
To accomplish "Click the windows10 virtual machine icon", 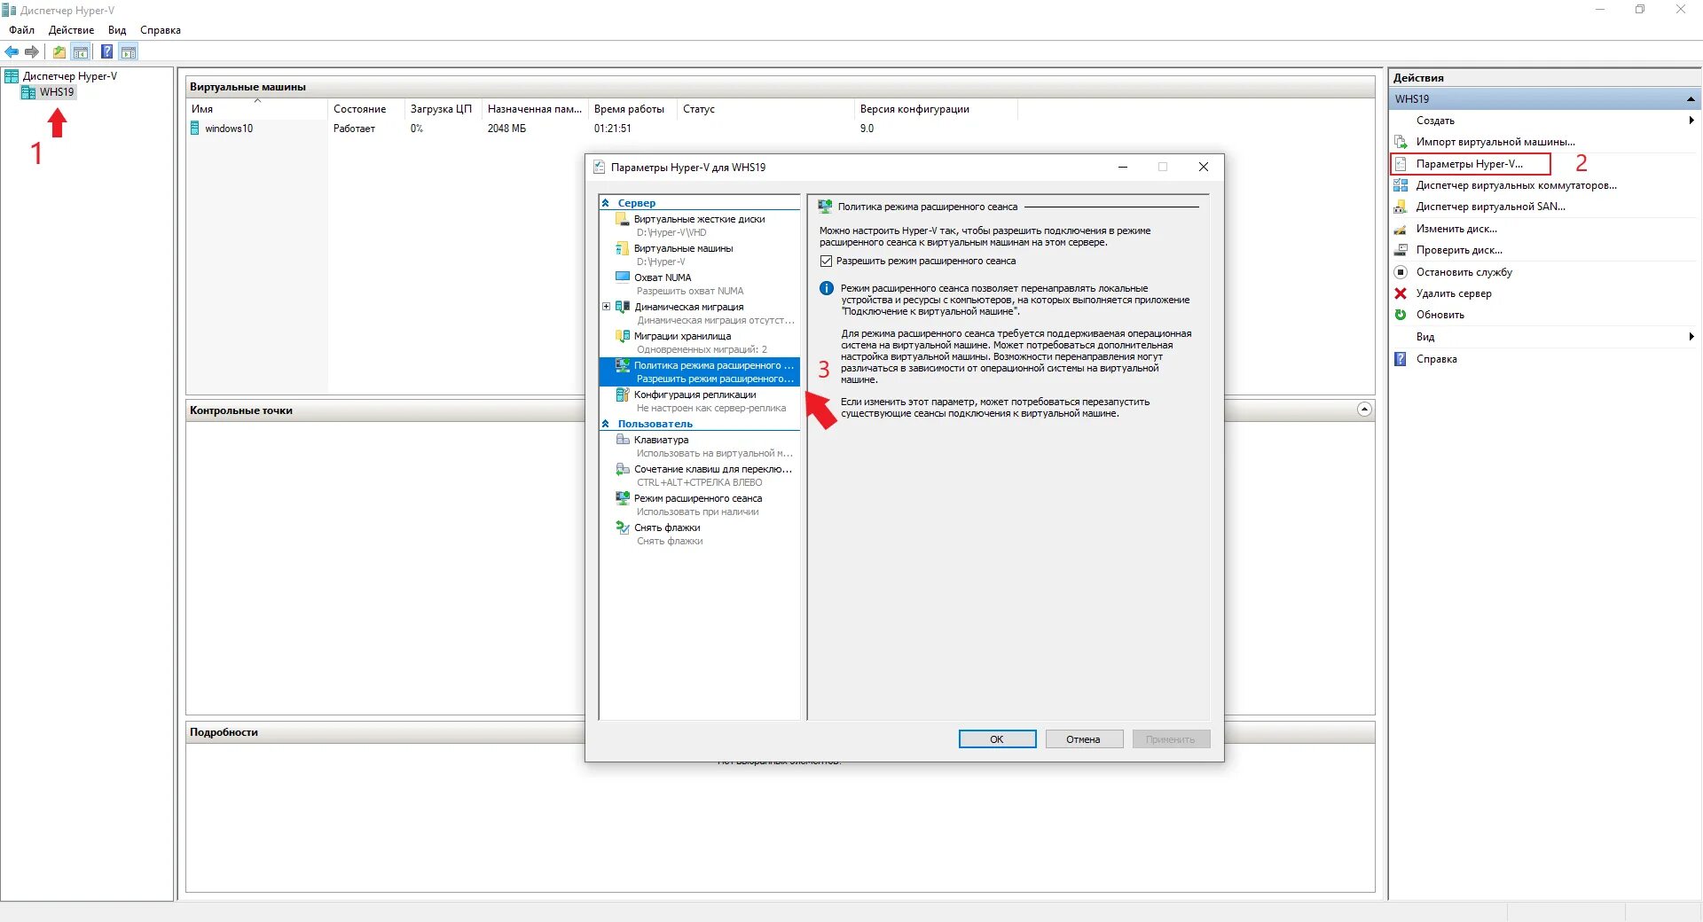I will (195, 129).
